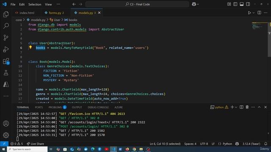271x152 pixels.
Task: Switch to AZURE panel tab
Action: pos(119,107)
